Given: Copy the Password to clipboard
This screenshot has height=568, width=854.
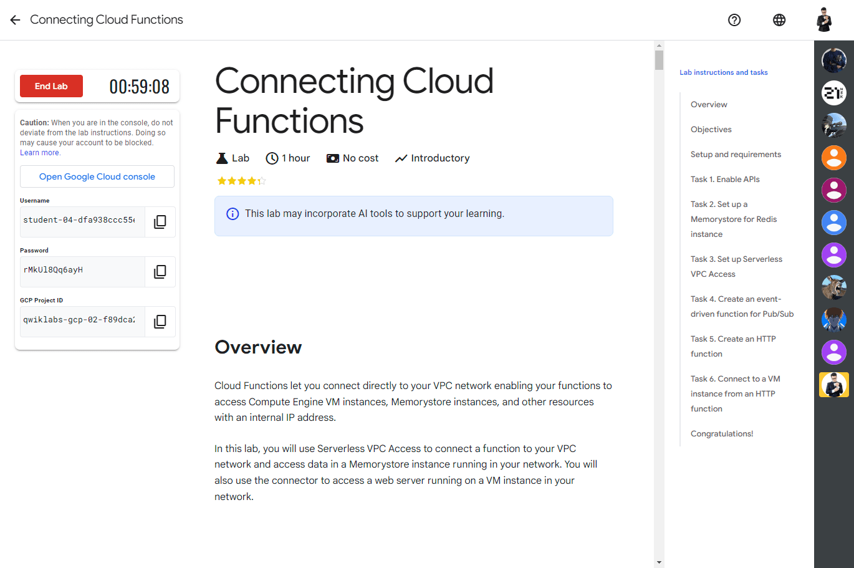Looking at the screenshot, I should click(160, 272).
